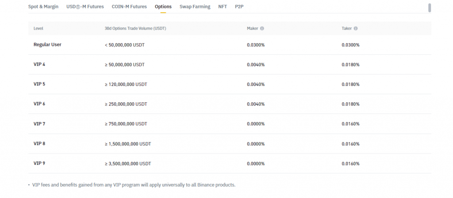The height and width of the screenshot is (198, 453).
Task: Click the VIP 8 level label
Action: point(39,144)
